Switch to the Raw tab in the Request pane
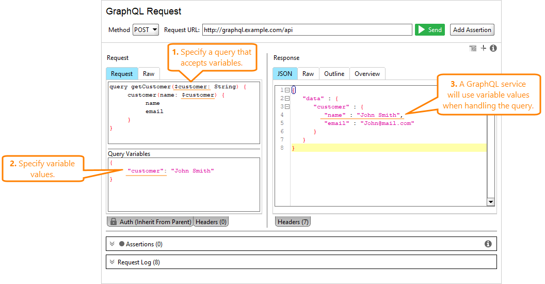This screenshot has width=545, height=284. click(x=149, y=74)
